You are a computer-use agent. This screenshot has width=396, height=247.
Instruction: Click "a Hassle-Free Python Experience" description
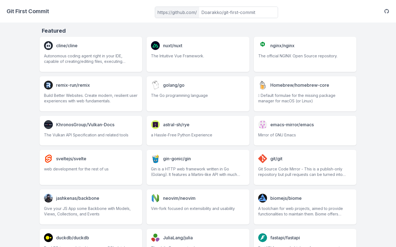point(182,135)
